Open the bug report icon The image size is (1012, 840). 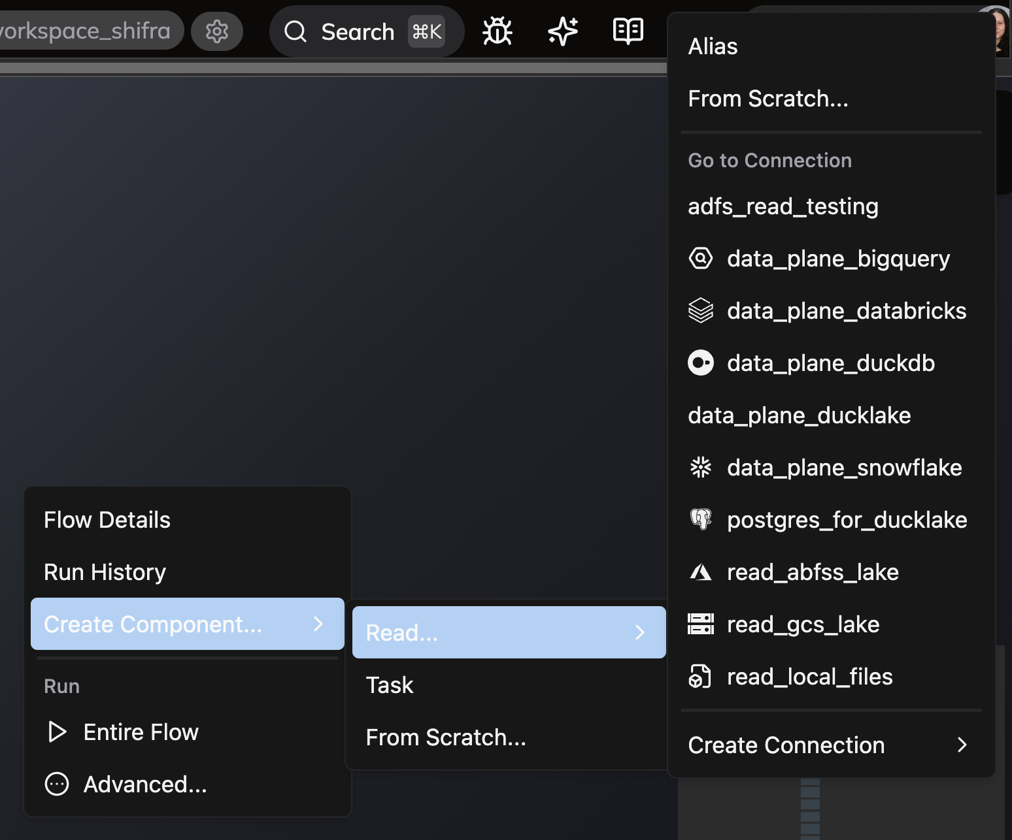pyautogui.click(x=497, y=31)
